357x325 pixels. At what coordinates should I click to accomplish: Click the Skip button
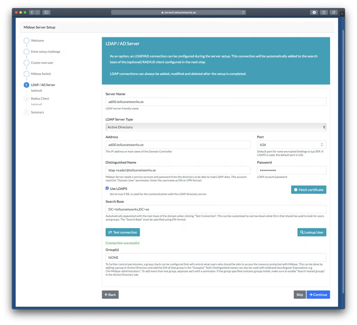pos(299,294)
